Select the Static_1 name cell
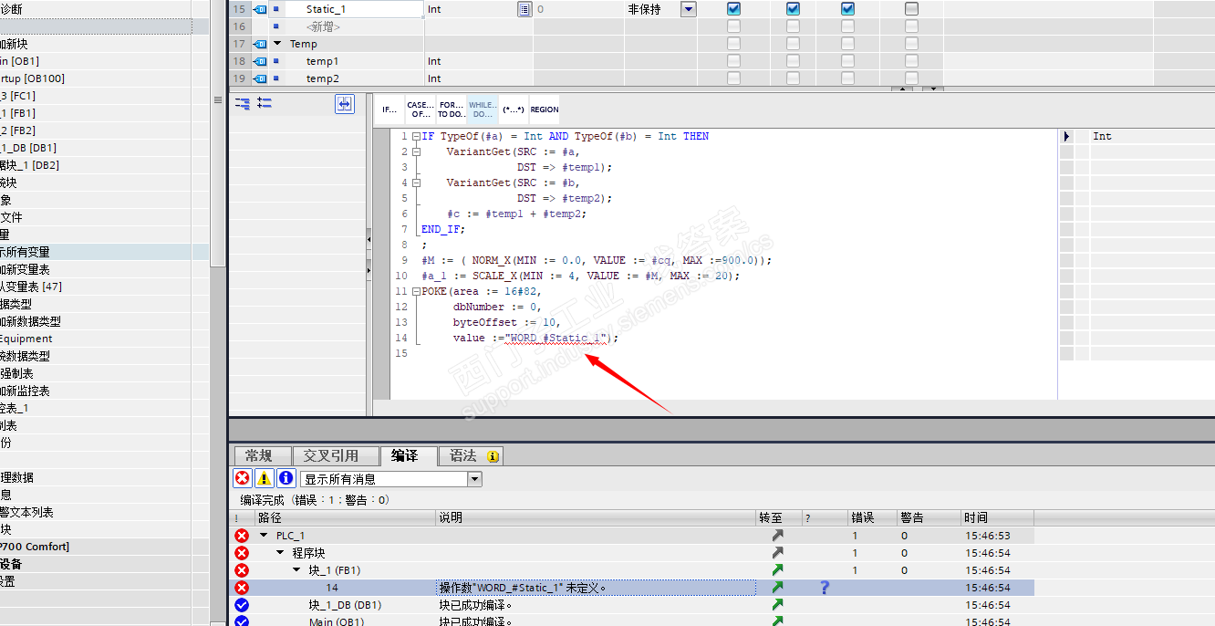Image resolution: width=1215 pixels, height=626 pixels. click(354, 9)
